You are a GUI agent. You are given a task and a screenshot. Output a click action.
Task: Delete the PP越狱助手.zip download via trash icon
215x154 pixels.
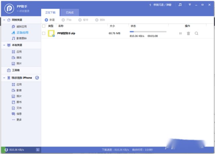[x=188, y=33]
